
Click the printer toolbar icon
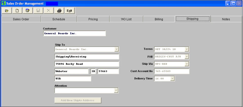coord(59,11)
